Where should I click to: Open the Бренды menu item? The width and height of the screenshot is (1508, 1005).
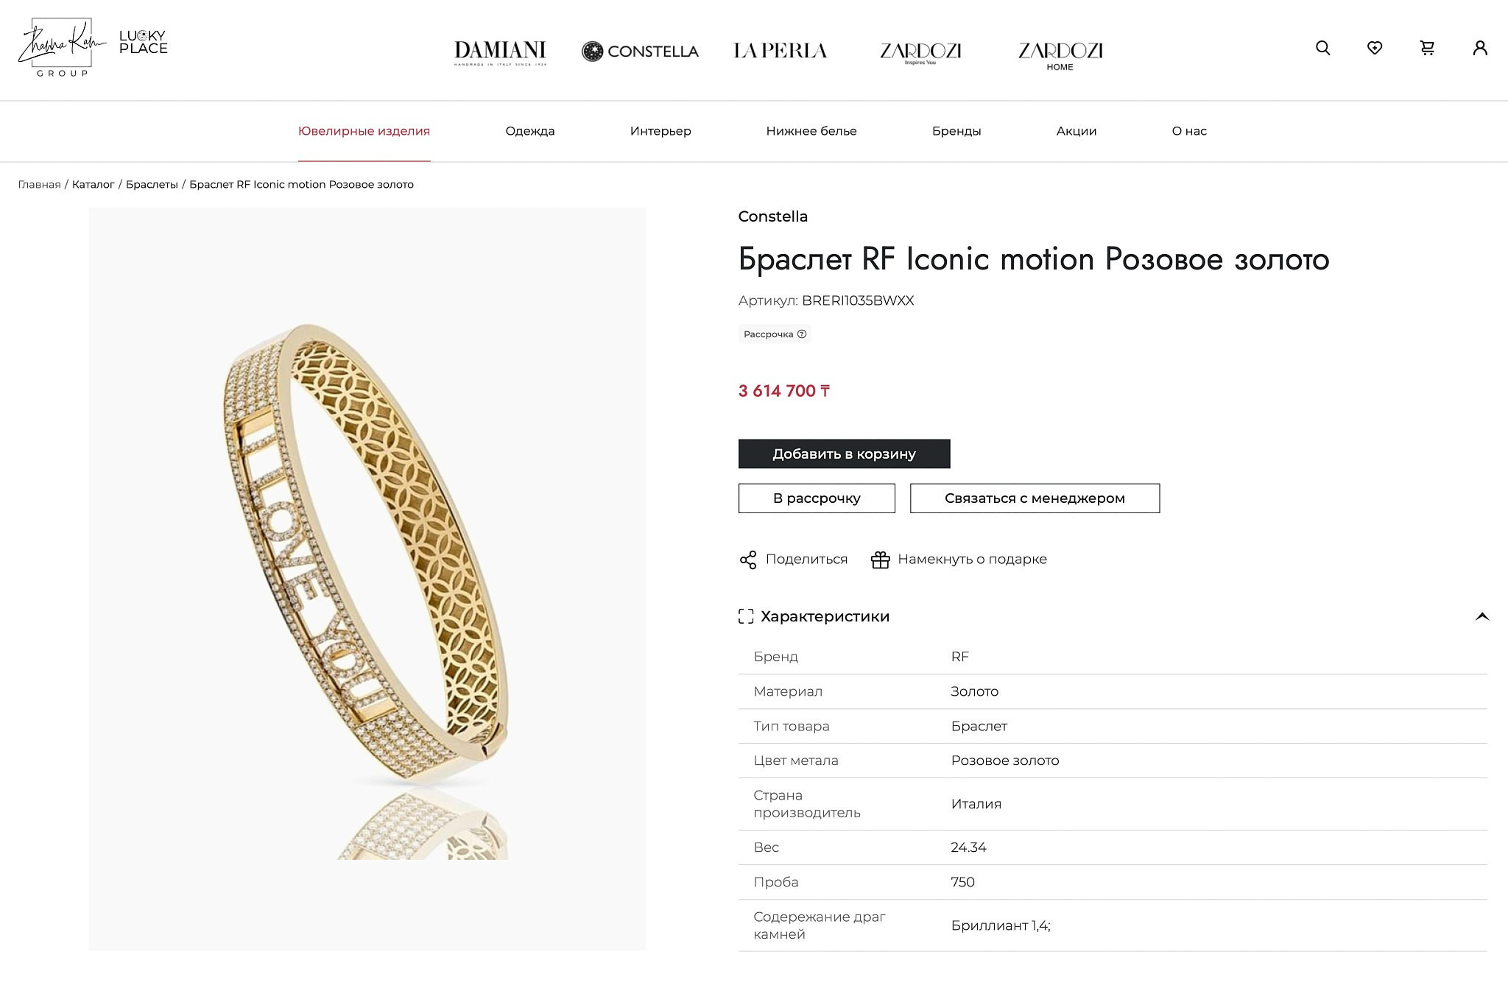(x=956, y=130)
